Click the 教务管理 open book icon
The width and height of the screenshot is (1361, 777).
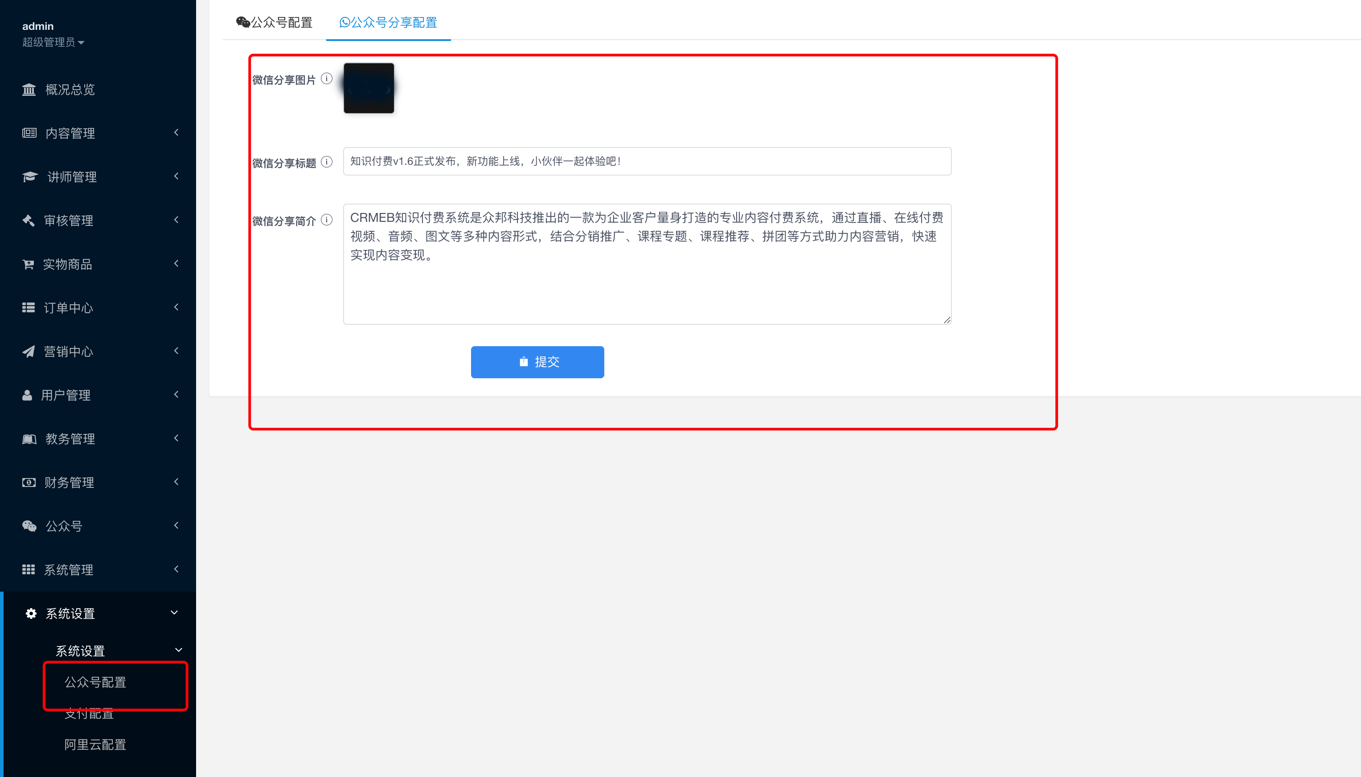[x=29, y=439]
